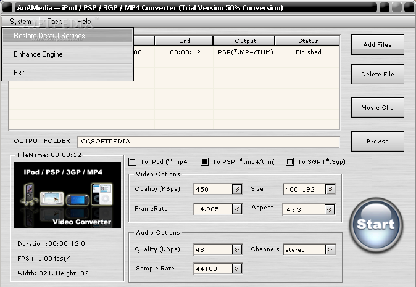
Task: Click the Delete File button
Action: [378, 74]
